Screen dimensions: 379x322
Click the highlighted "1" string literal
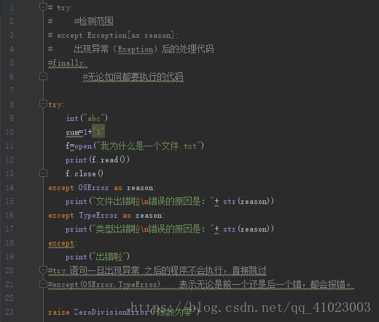pos(98,132)
